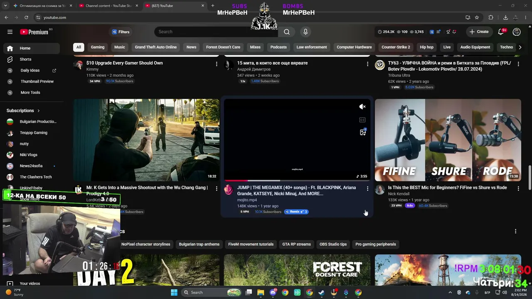Open more options for TY63 video

click(x=518, y=64)
